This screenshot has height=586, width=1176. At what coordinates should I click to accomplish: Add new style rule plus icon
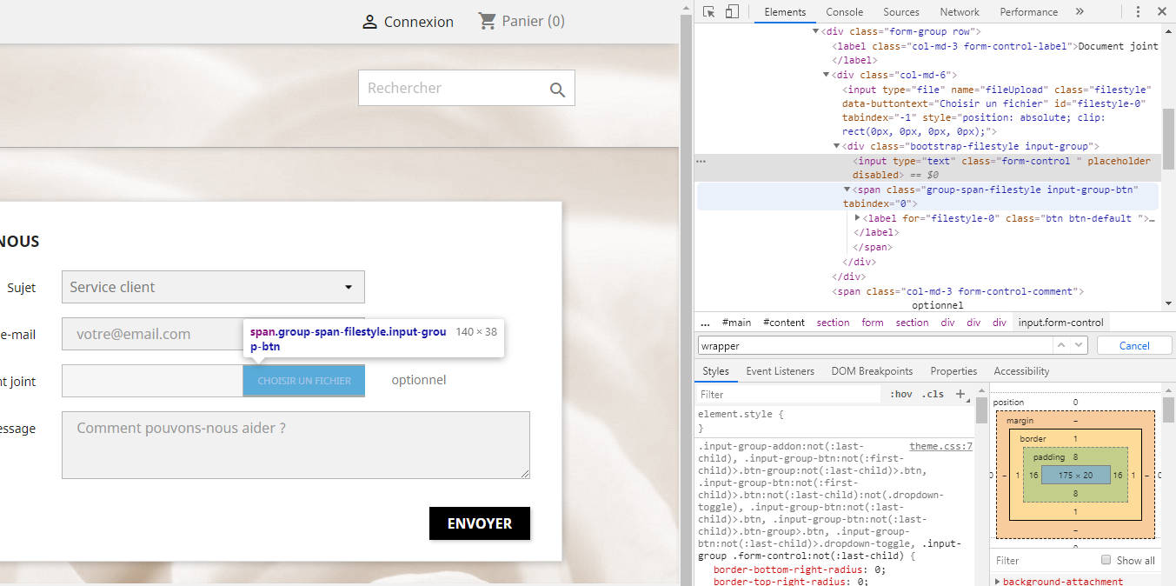coord(961,394)
